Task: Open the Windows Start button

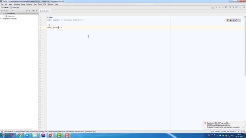Action: point(3,135)
